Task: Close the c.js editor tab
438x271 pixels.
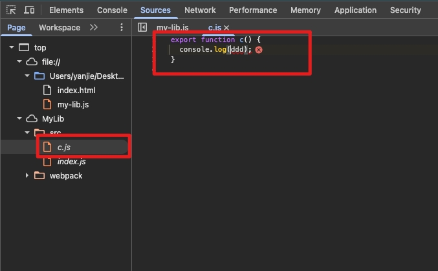Action: point(226,28)
